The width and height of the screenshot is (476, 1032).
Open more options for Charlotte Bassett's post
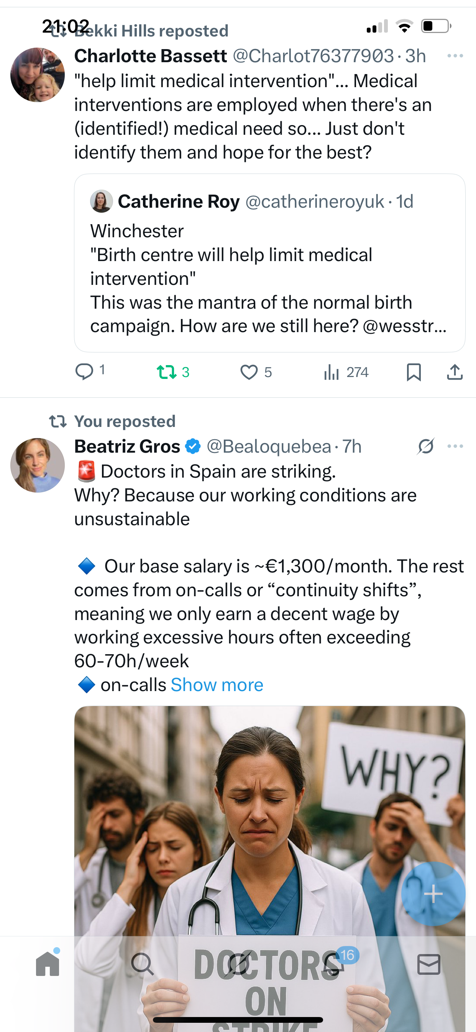tap(455, 56)
